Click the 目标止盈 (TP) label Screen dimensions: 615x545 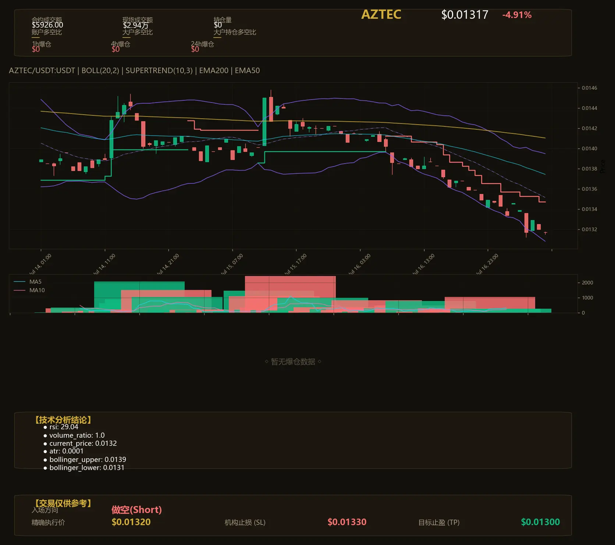(439, 522)
